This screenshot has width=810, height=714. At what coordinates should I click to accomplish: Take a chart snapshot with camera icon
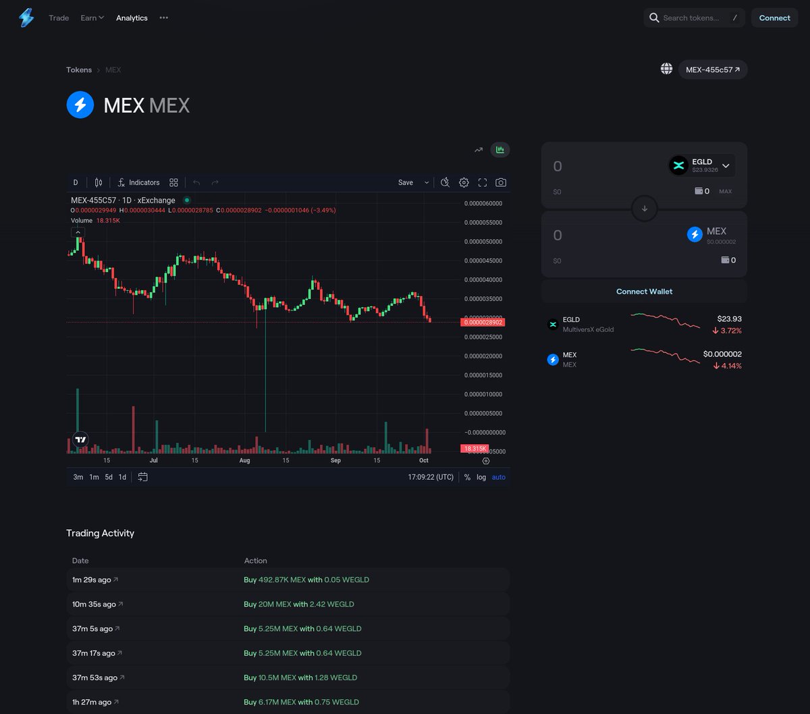coord(501,182)
